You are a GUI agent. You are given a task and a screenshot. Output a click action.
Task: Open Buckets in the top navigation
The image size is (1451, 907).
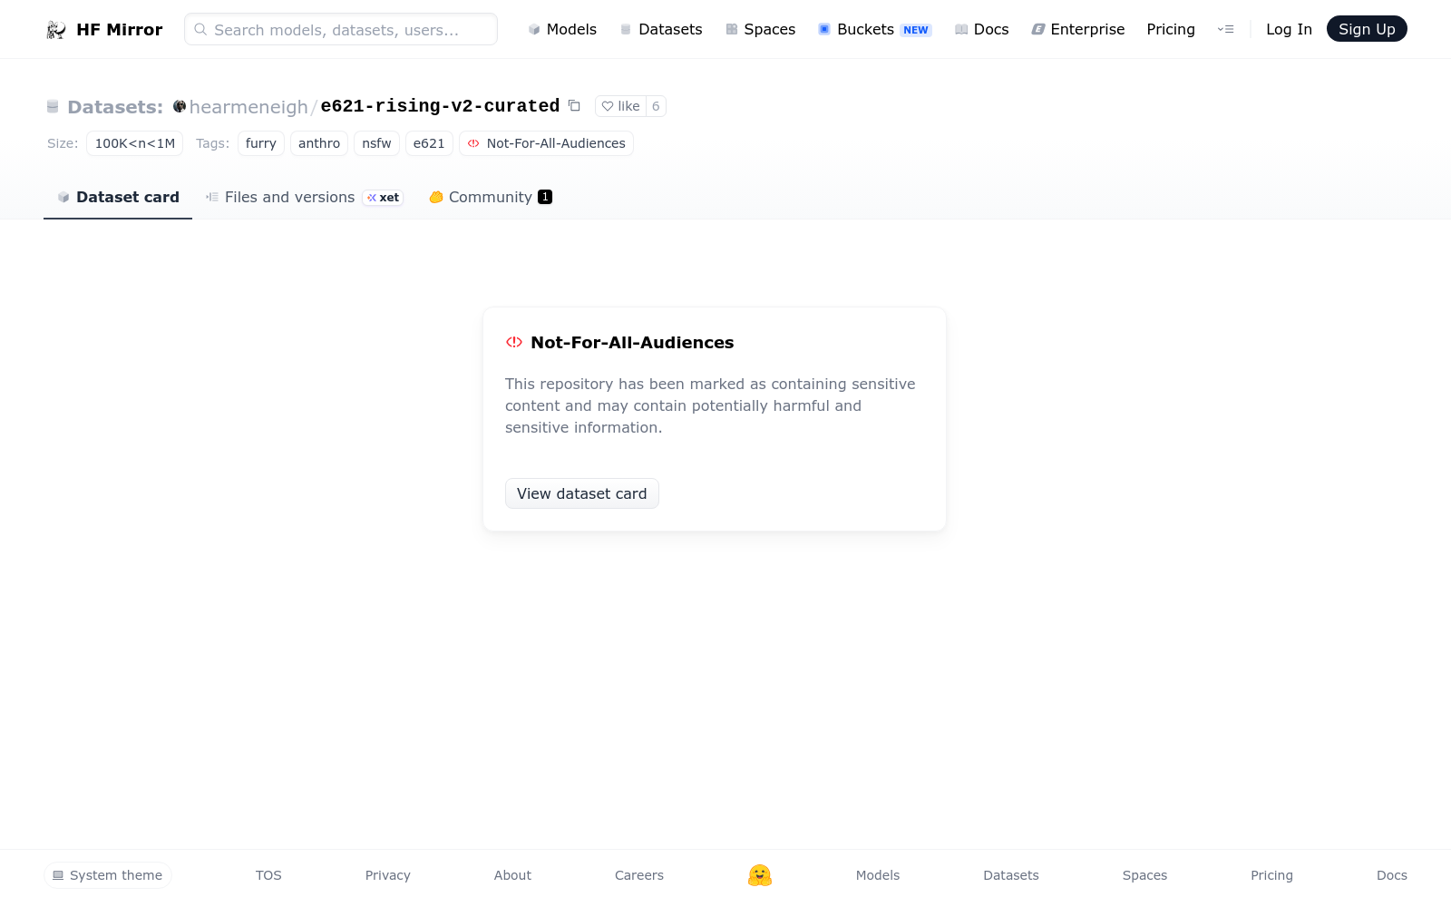click(875, 29)
